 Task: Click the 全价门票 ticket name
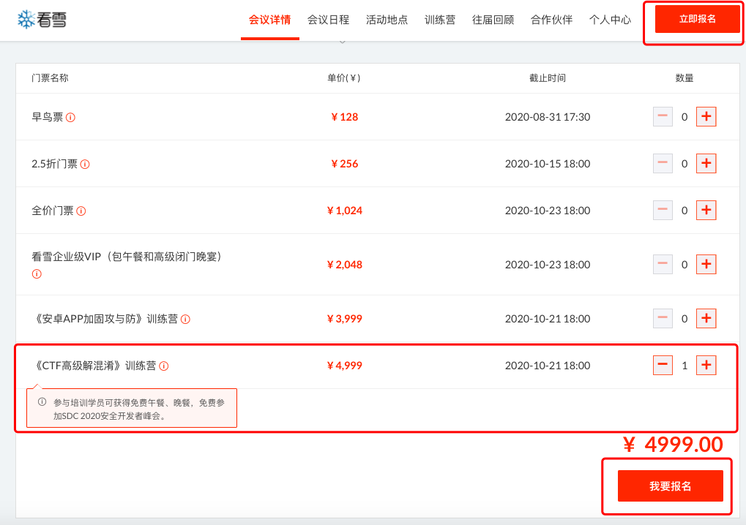[52, 211]
